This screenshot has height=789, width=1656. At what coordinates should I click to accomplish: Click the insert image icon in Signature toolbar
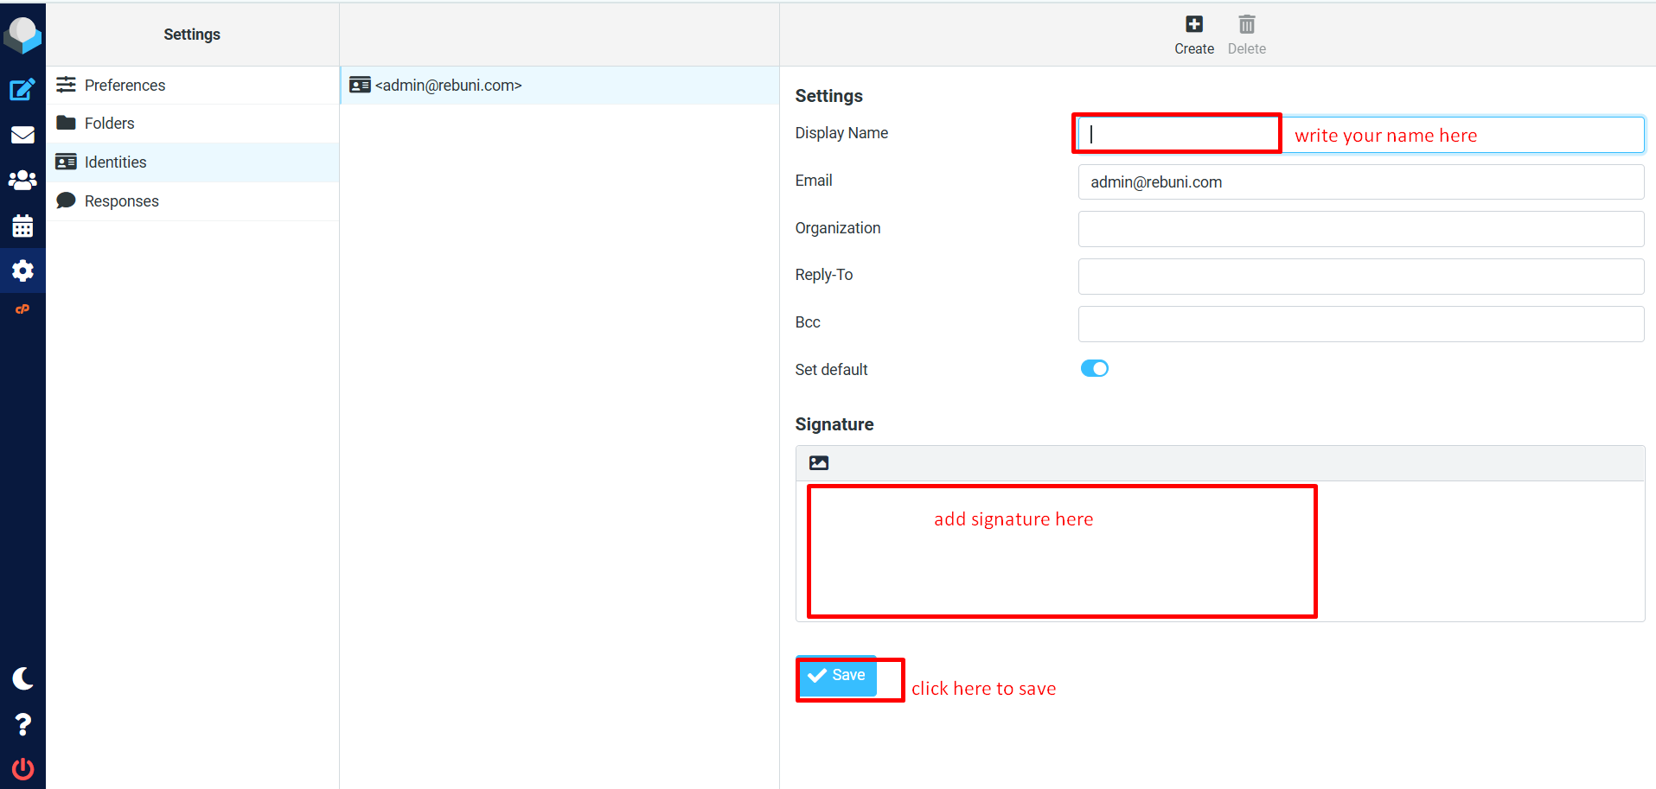819,463
